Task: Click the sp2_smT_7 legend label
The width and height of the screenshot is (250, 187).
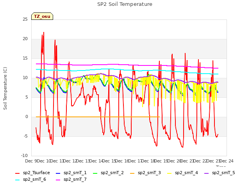Action: tap(75, 179)
